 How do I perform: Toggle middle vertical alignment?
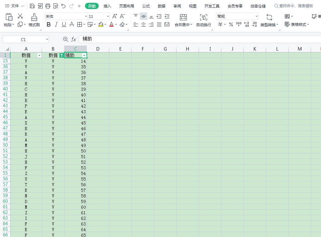(x=144, y=16)
